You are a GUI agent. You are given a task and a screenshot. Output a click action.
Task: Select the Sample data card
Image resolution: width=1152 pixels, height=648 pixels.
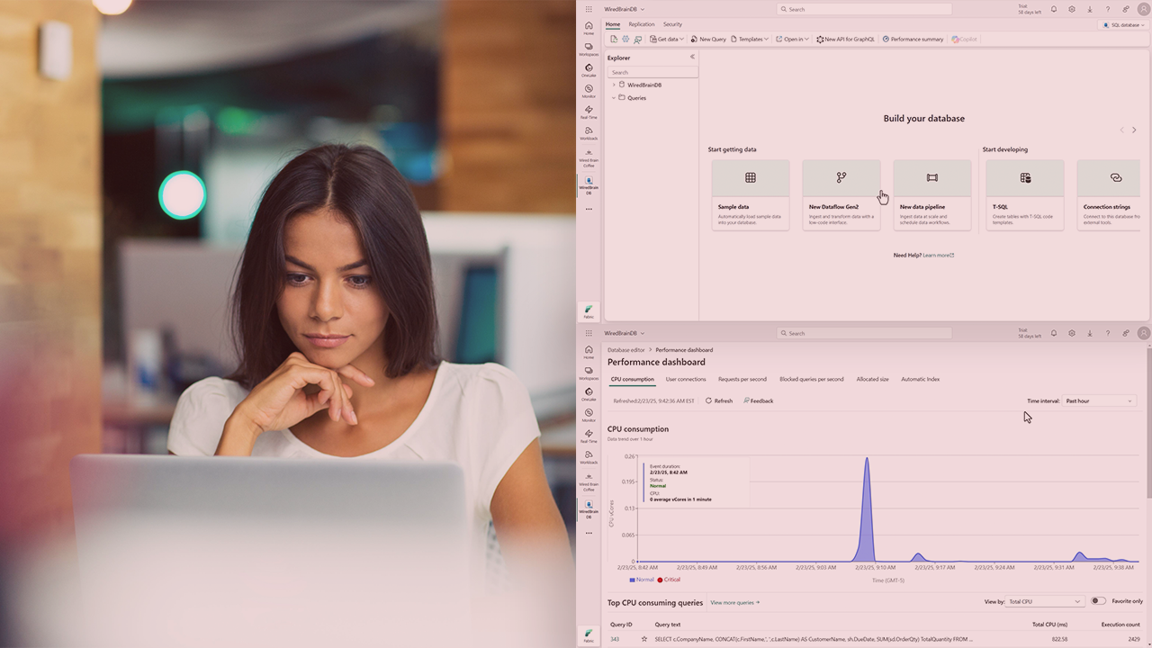click(x=750, y=194)
